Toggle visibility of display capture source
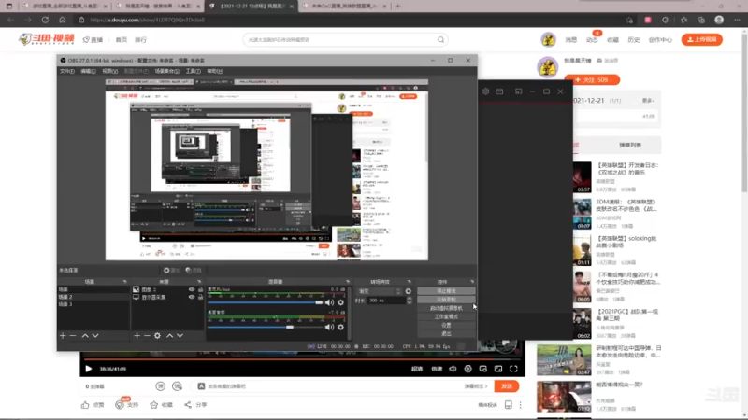This screenshot has height=420, width=748. point(192,297)
